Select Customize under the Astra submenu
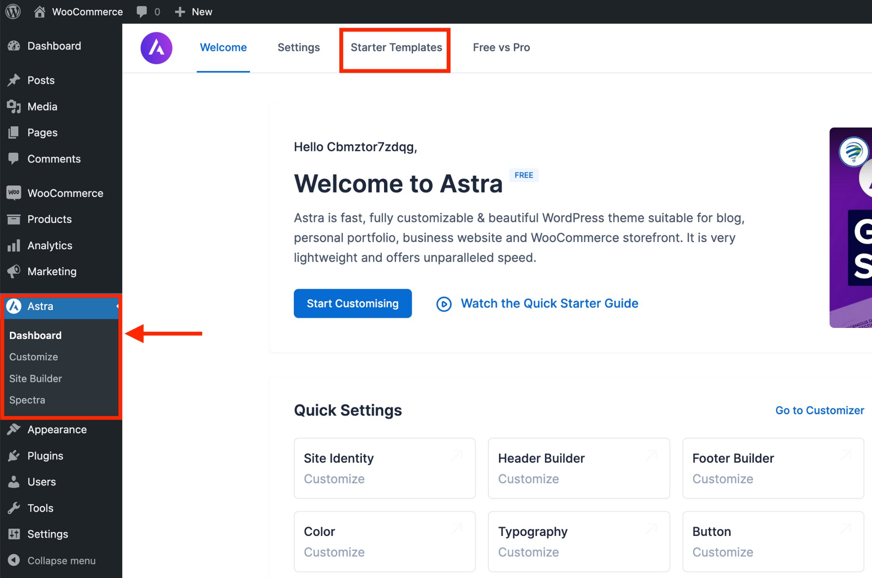Image resolution: width=872 pixels, height=578 pixels. (34, 357)
